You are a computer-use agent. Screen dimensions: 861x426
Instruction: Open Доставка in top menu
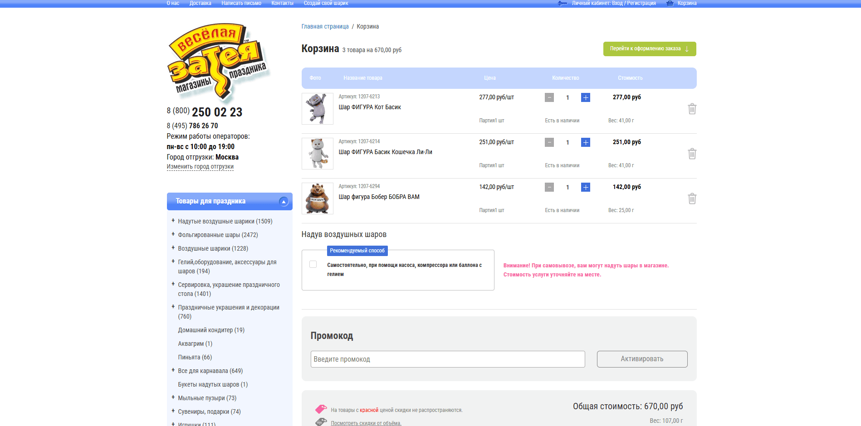coord(200,3)
